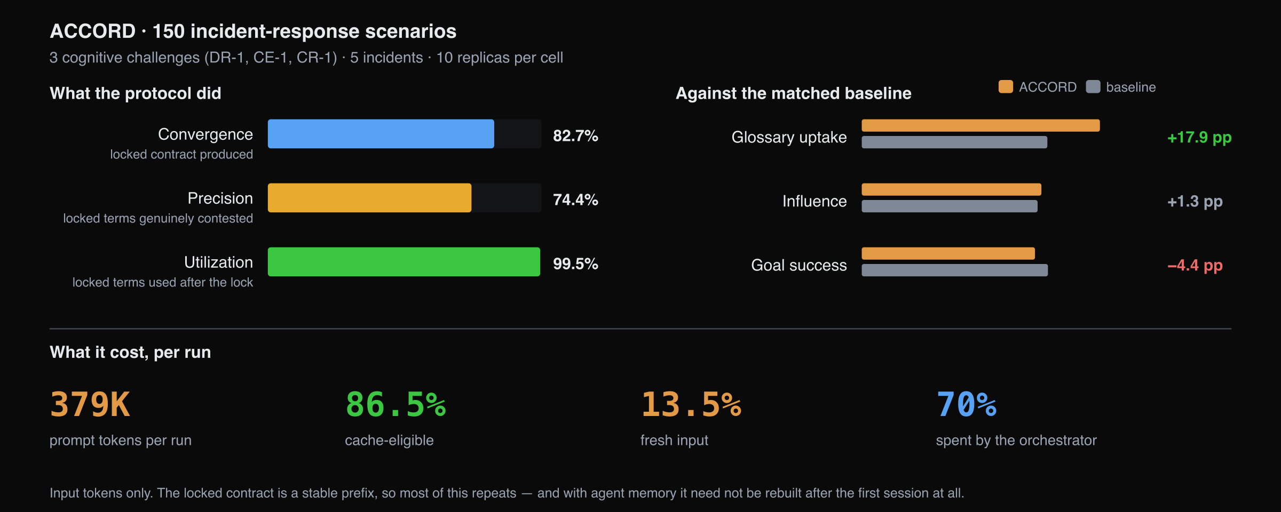Click the 82.7% Convergence value label
The height and width of the screenshot is (512, 1281).
point(575,135)
